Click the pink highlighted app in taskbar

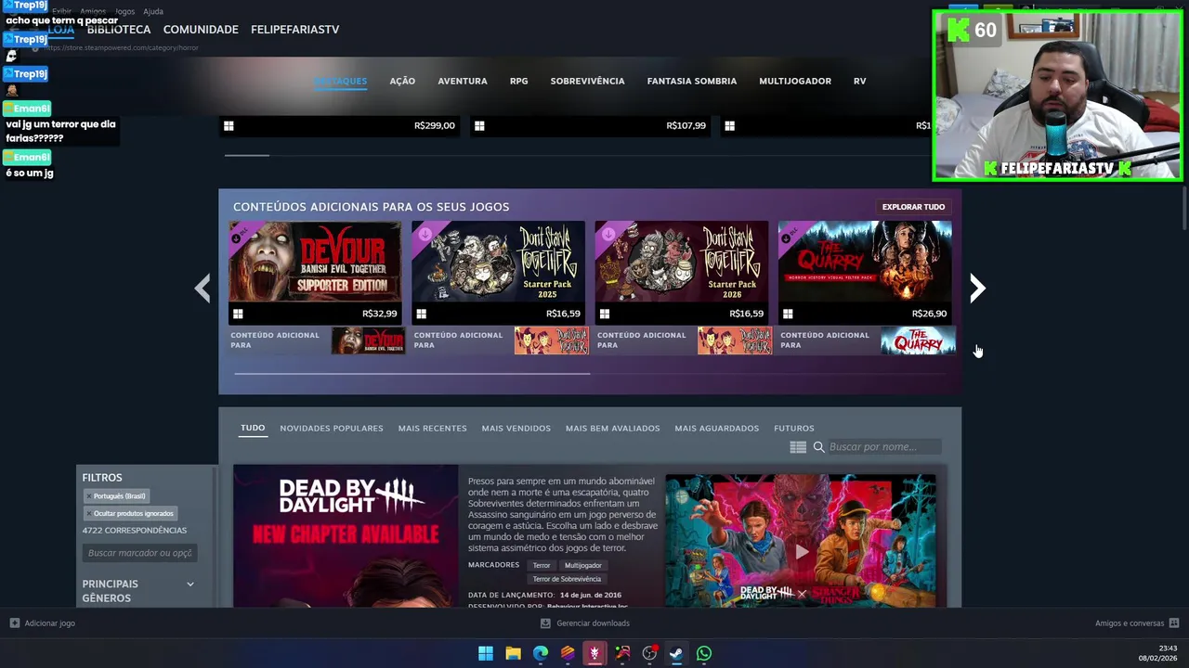[594, 654]
